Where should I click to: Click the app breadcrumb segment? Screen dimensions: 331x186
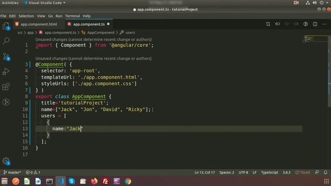click(x=30, y=33)
